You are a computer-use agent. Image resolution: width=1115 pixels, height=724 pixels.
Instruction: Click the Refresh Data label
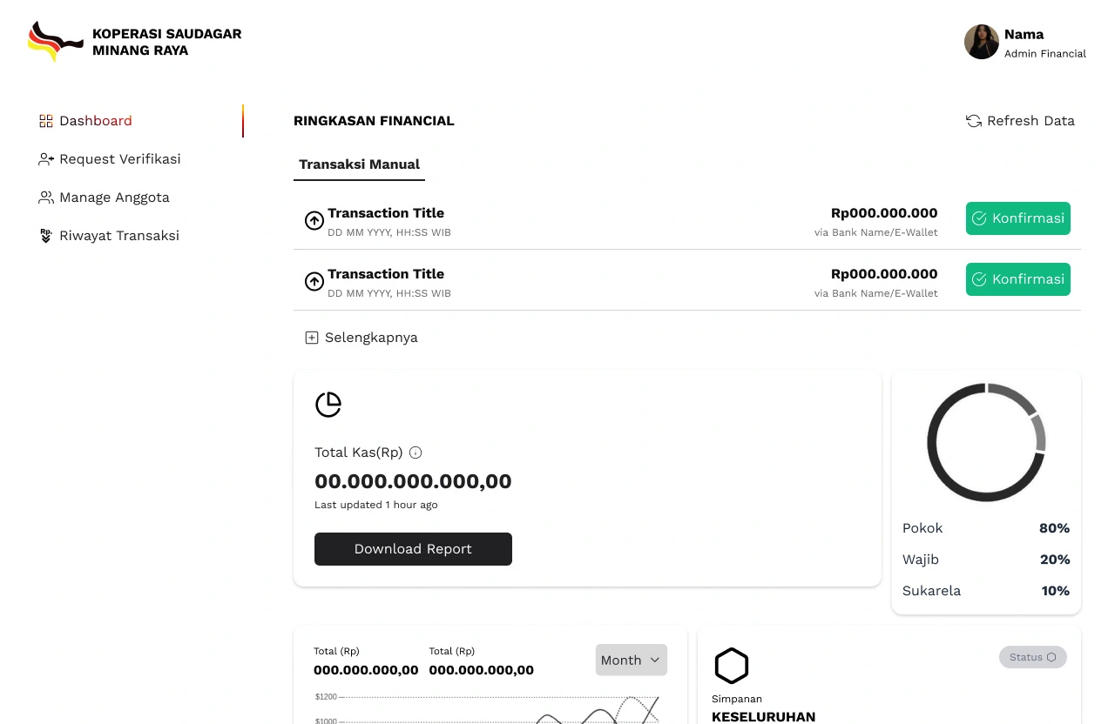tap(1031, 121)
